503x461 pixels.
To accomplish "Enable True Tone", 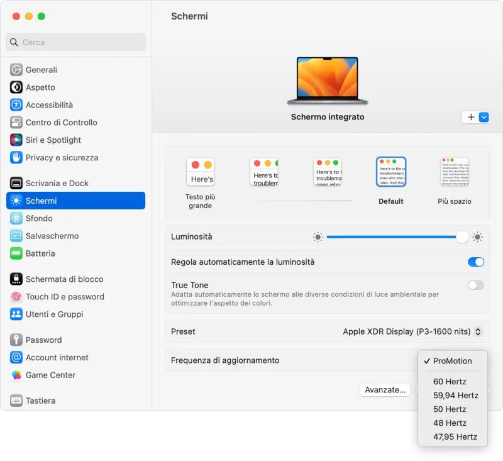I will [475, 286].
